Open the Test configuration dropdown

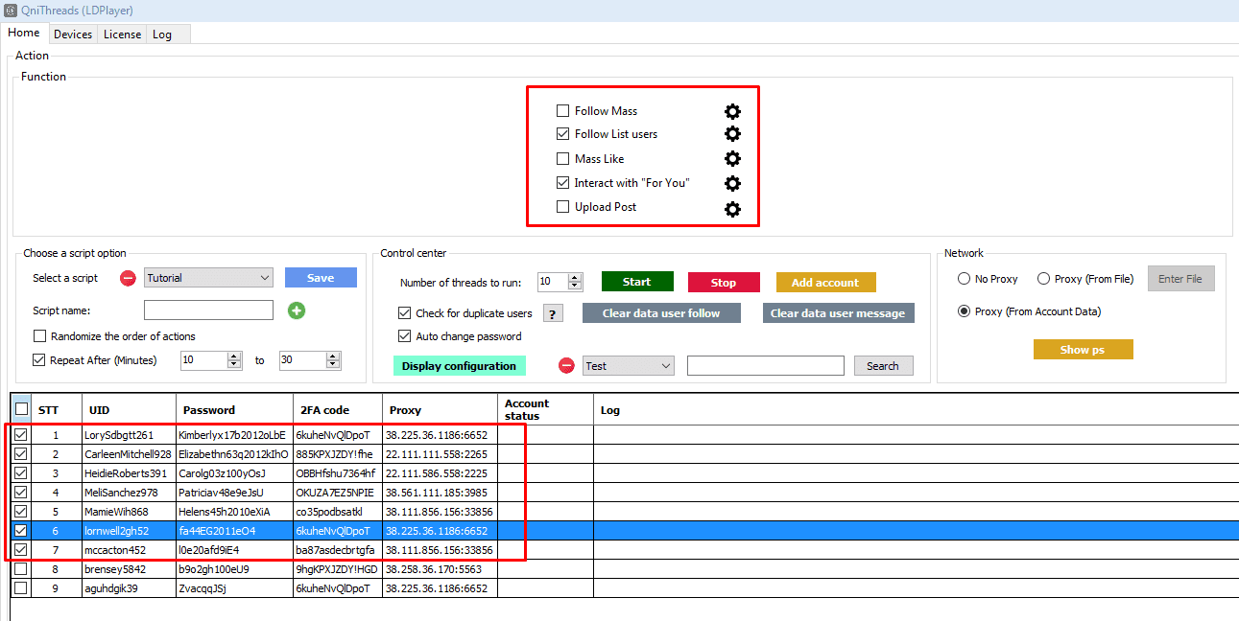(629, 366)
